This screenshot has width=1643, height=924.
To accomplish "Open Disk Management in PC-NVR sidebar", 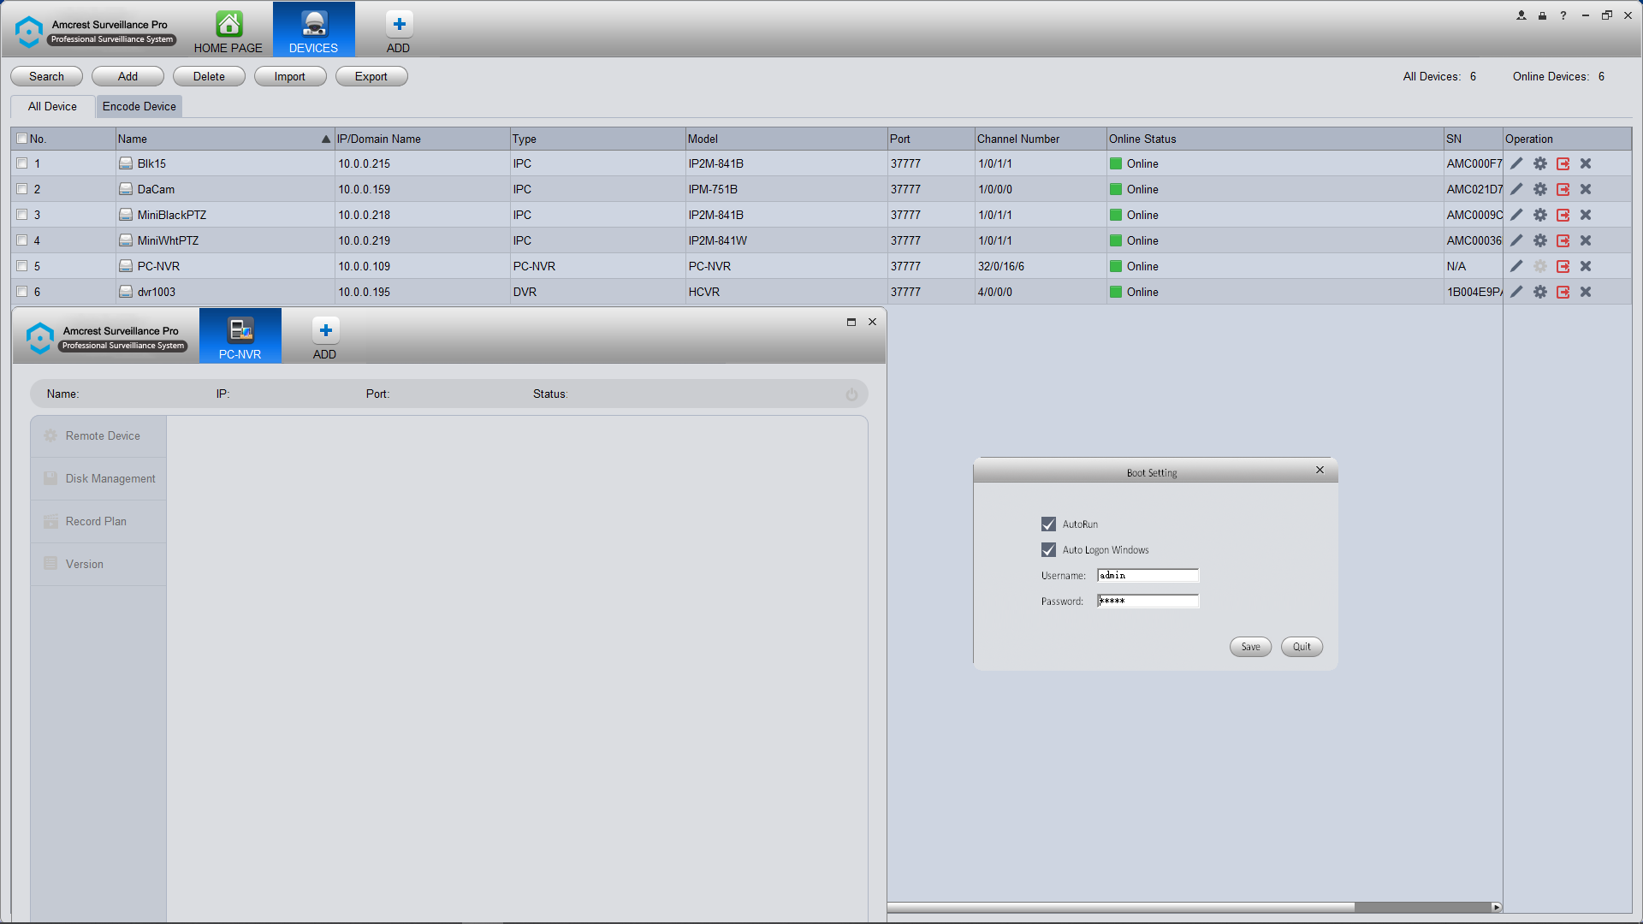I will (98, 479).
